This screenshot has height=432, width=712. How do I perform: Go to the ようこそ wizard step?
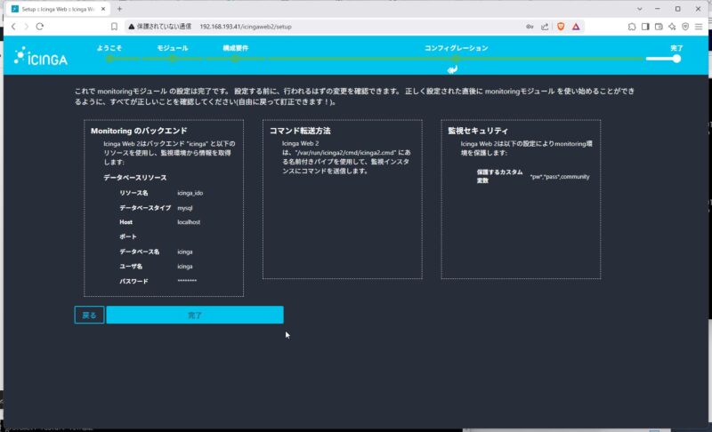(x=109, y=48)
